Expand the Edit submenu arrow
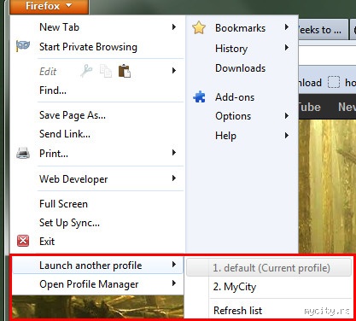This screenshot has width=356, height=321. (174, 71)
